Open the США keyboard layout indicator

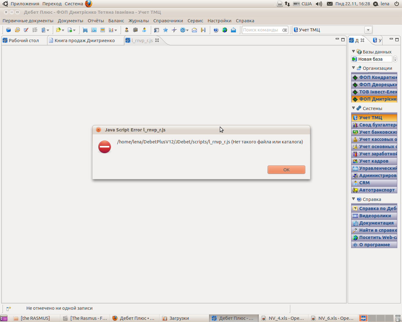coord(302,4)
